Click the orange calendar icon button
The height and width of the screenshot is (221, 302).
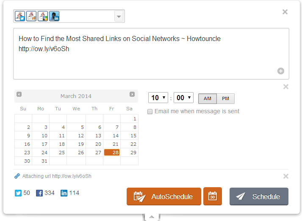pos(212,196)
